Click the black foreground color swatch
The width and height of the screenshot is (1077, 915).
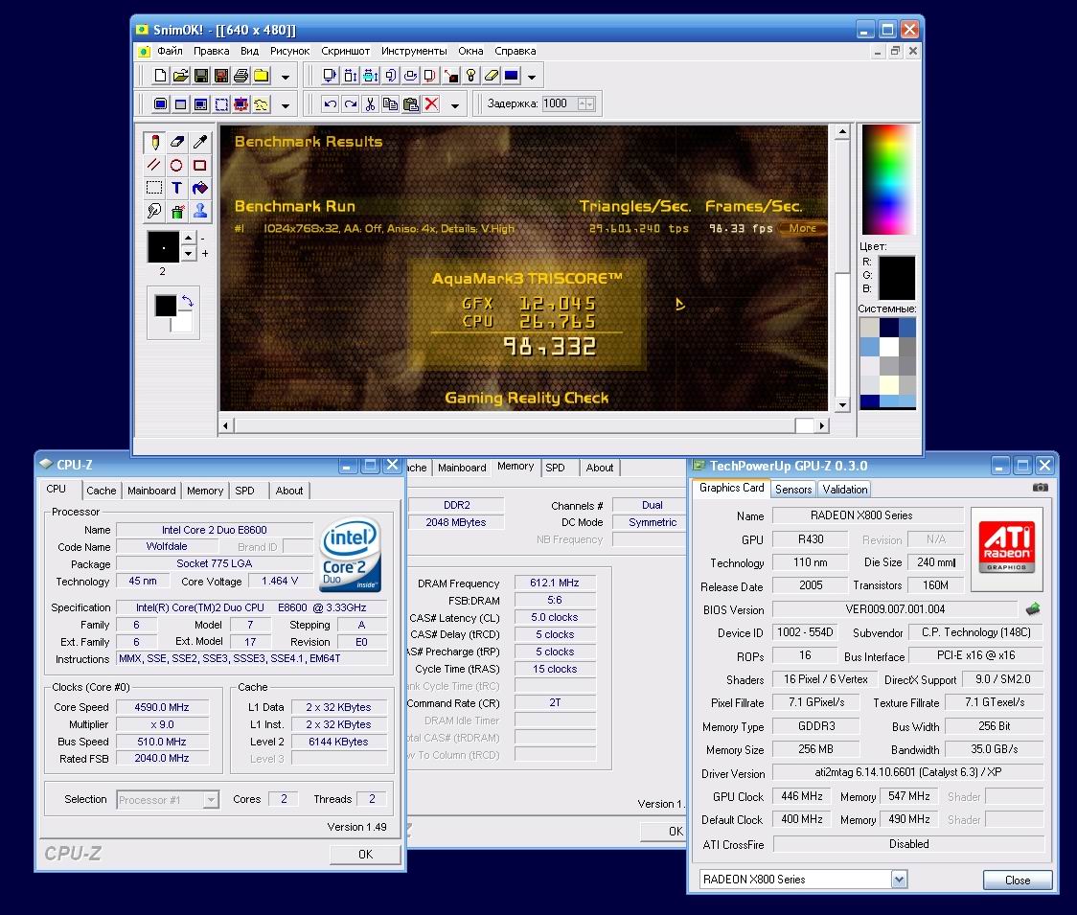click(x=165, y=306)
